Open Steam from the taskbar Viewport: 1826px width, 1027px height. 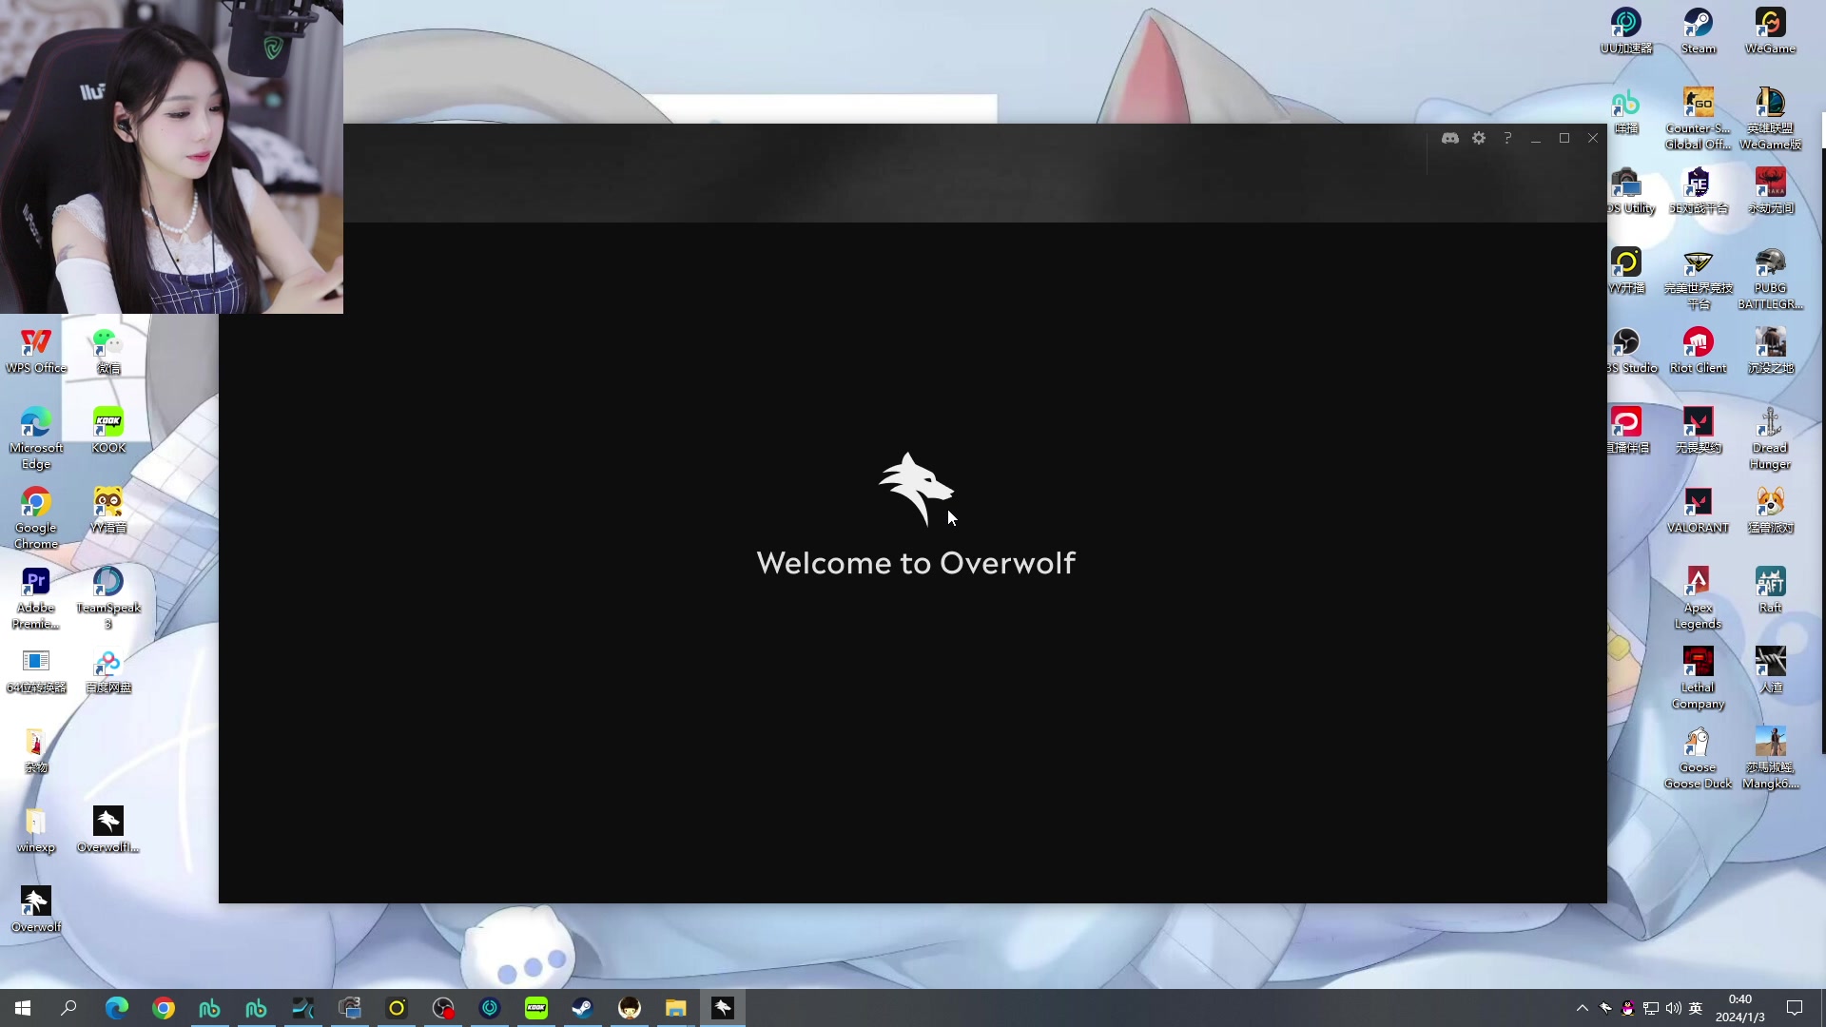583,1008
